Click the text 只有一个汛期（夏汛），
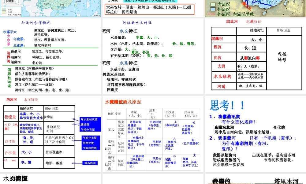Image resolution: width=306 pixels, height=184 pixels. [x=273, y=138]
